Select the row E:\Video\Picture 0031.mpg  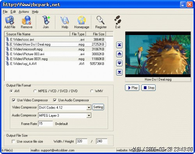(55, 59)
